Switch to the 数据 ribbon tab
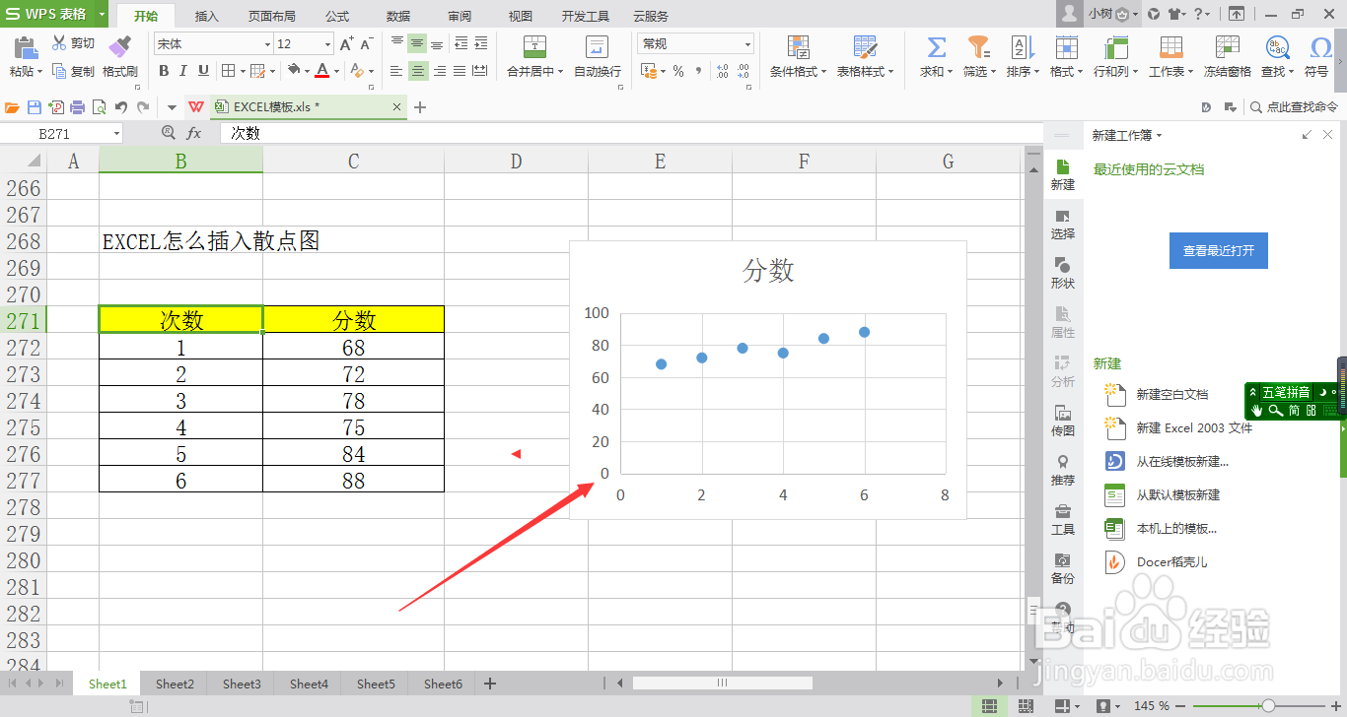 pyautogui.click(x=398, y=16)
